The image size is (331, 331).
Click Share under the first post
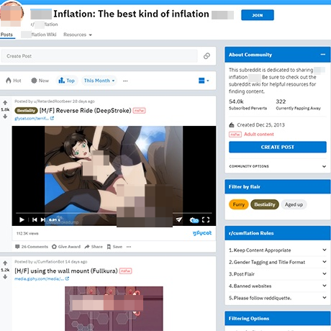(94, 247)
